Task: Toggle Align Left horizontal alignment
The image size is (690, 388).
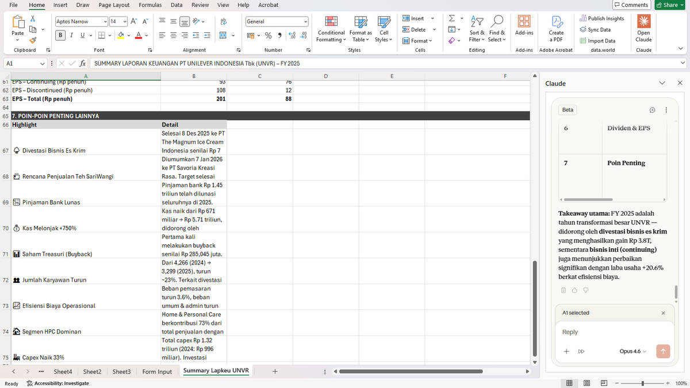Action: coord(163,35)
